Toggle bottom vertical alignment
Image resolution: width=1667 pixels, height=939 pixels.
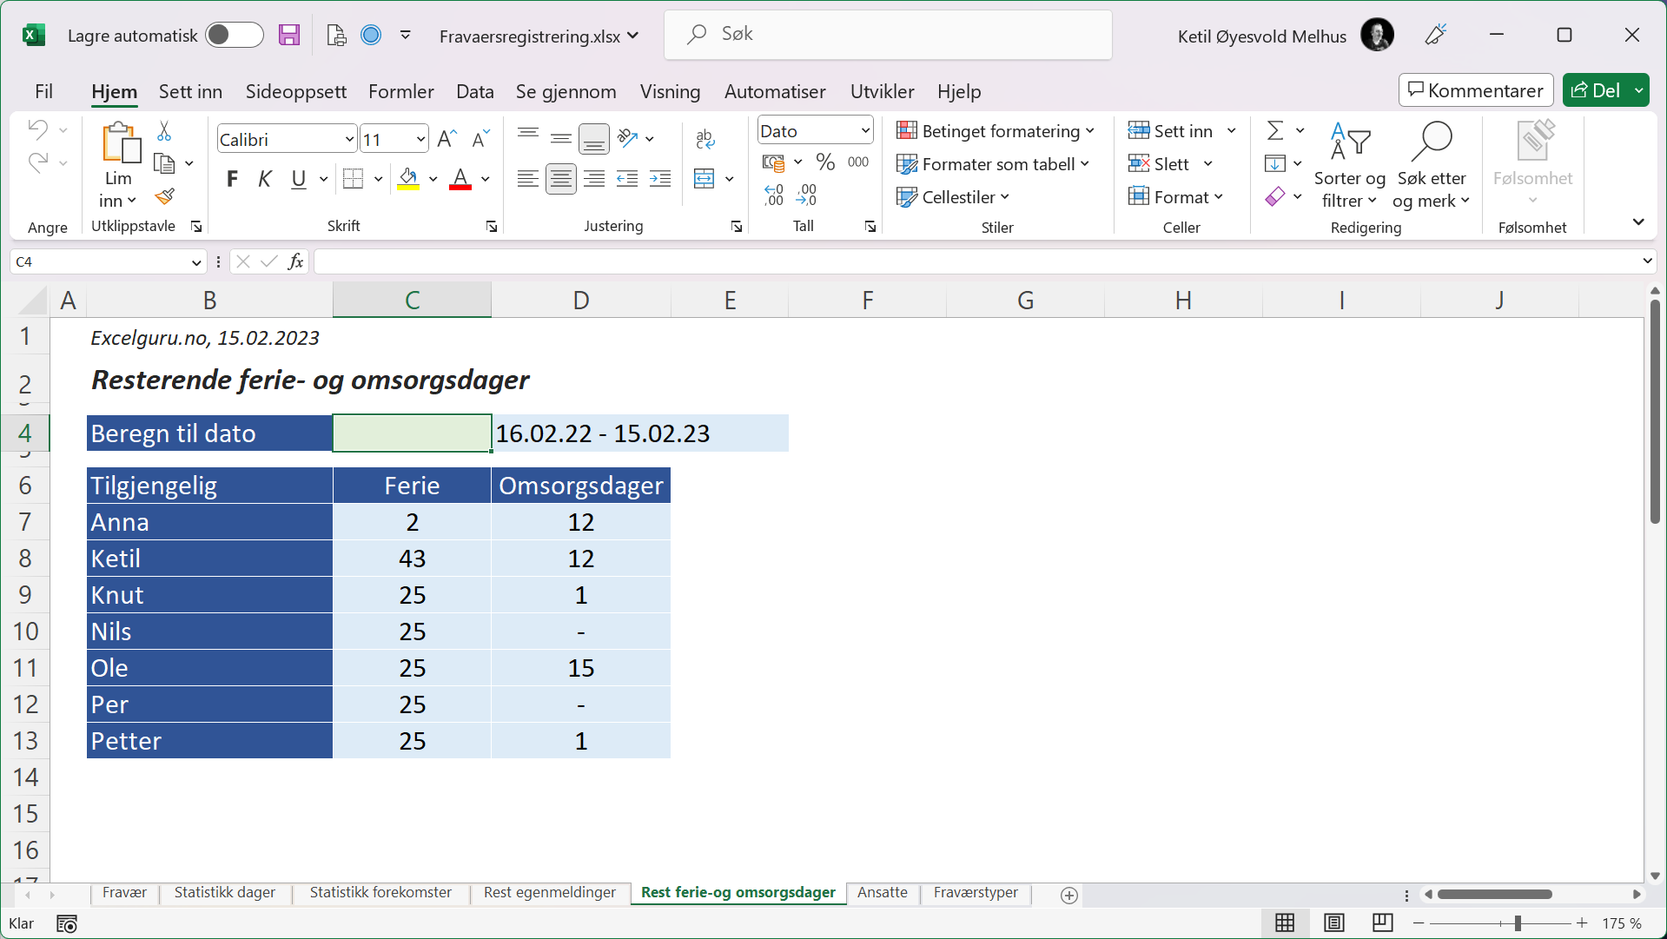594,138
